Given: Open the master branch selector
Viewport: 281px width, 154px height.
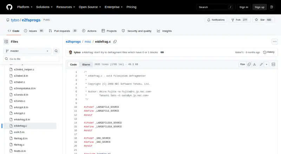Looking at the screenshot, I should pos(27,51).
